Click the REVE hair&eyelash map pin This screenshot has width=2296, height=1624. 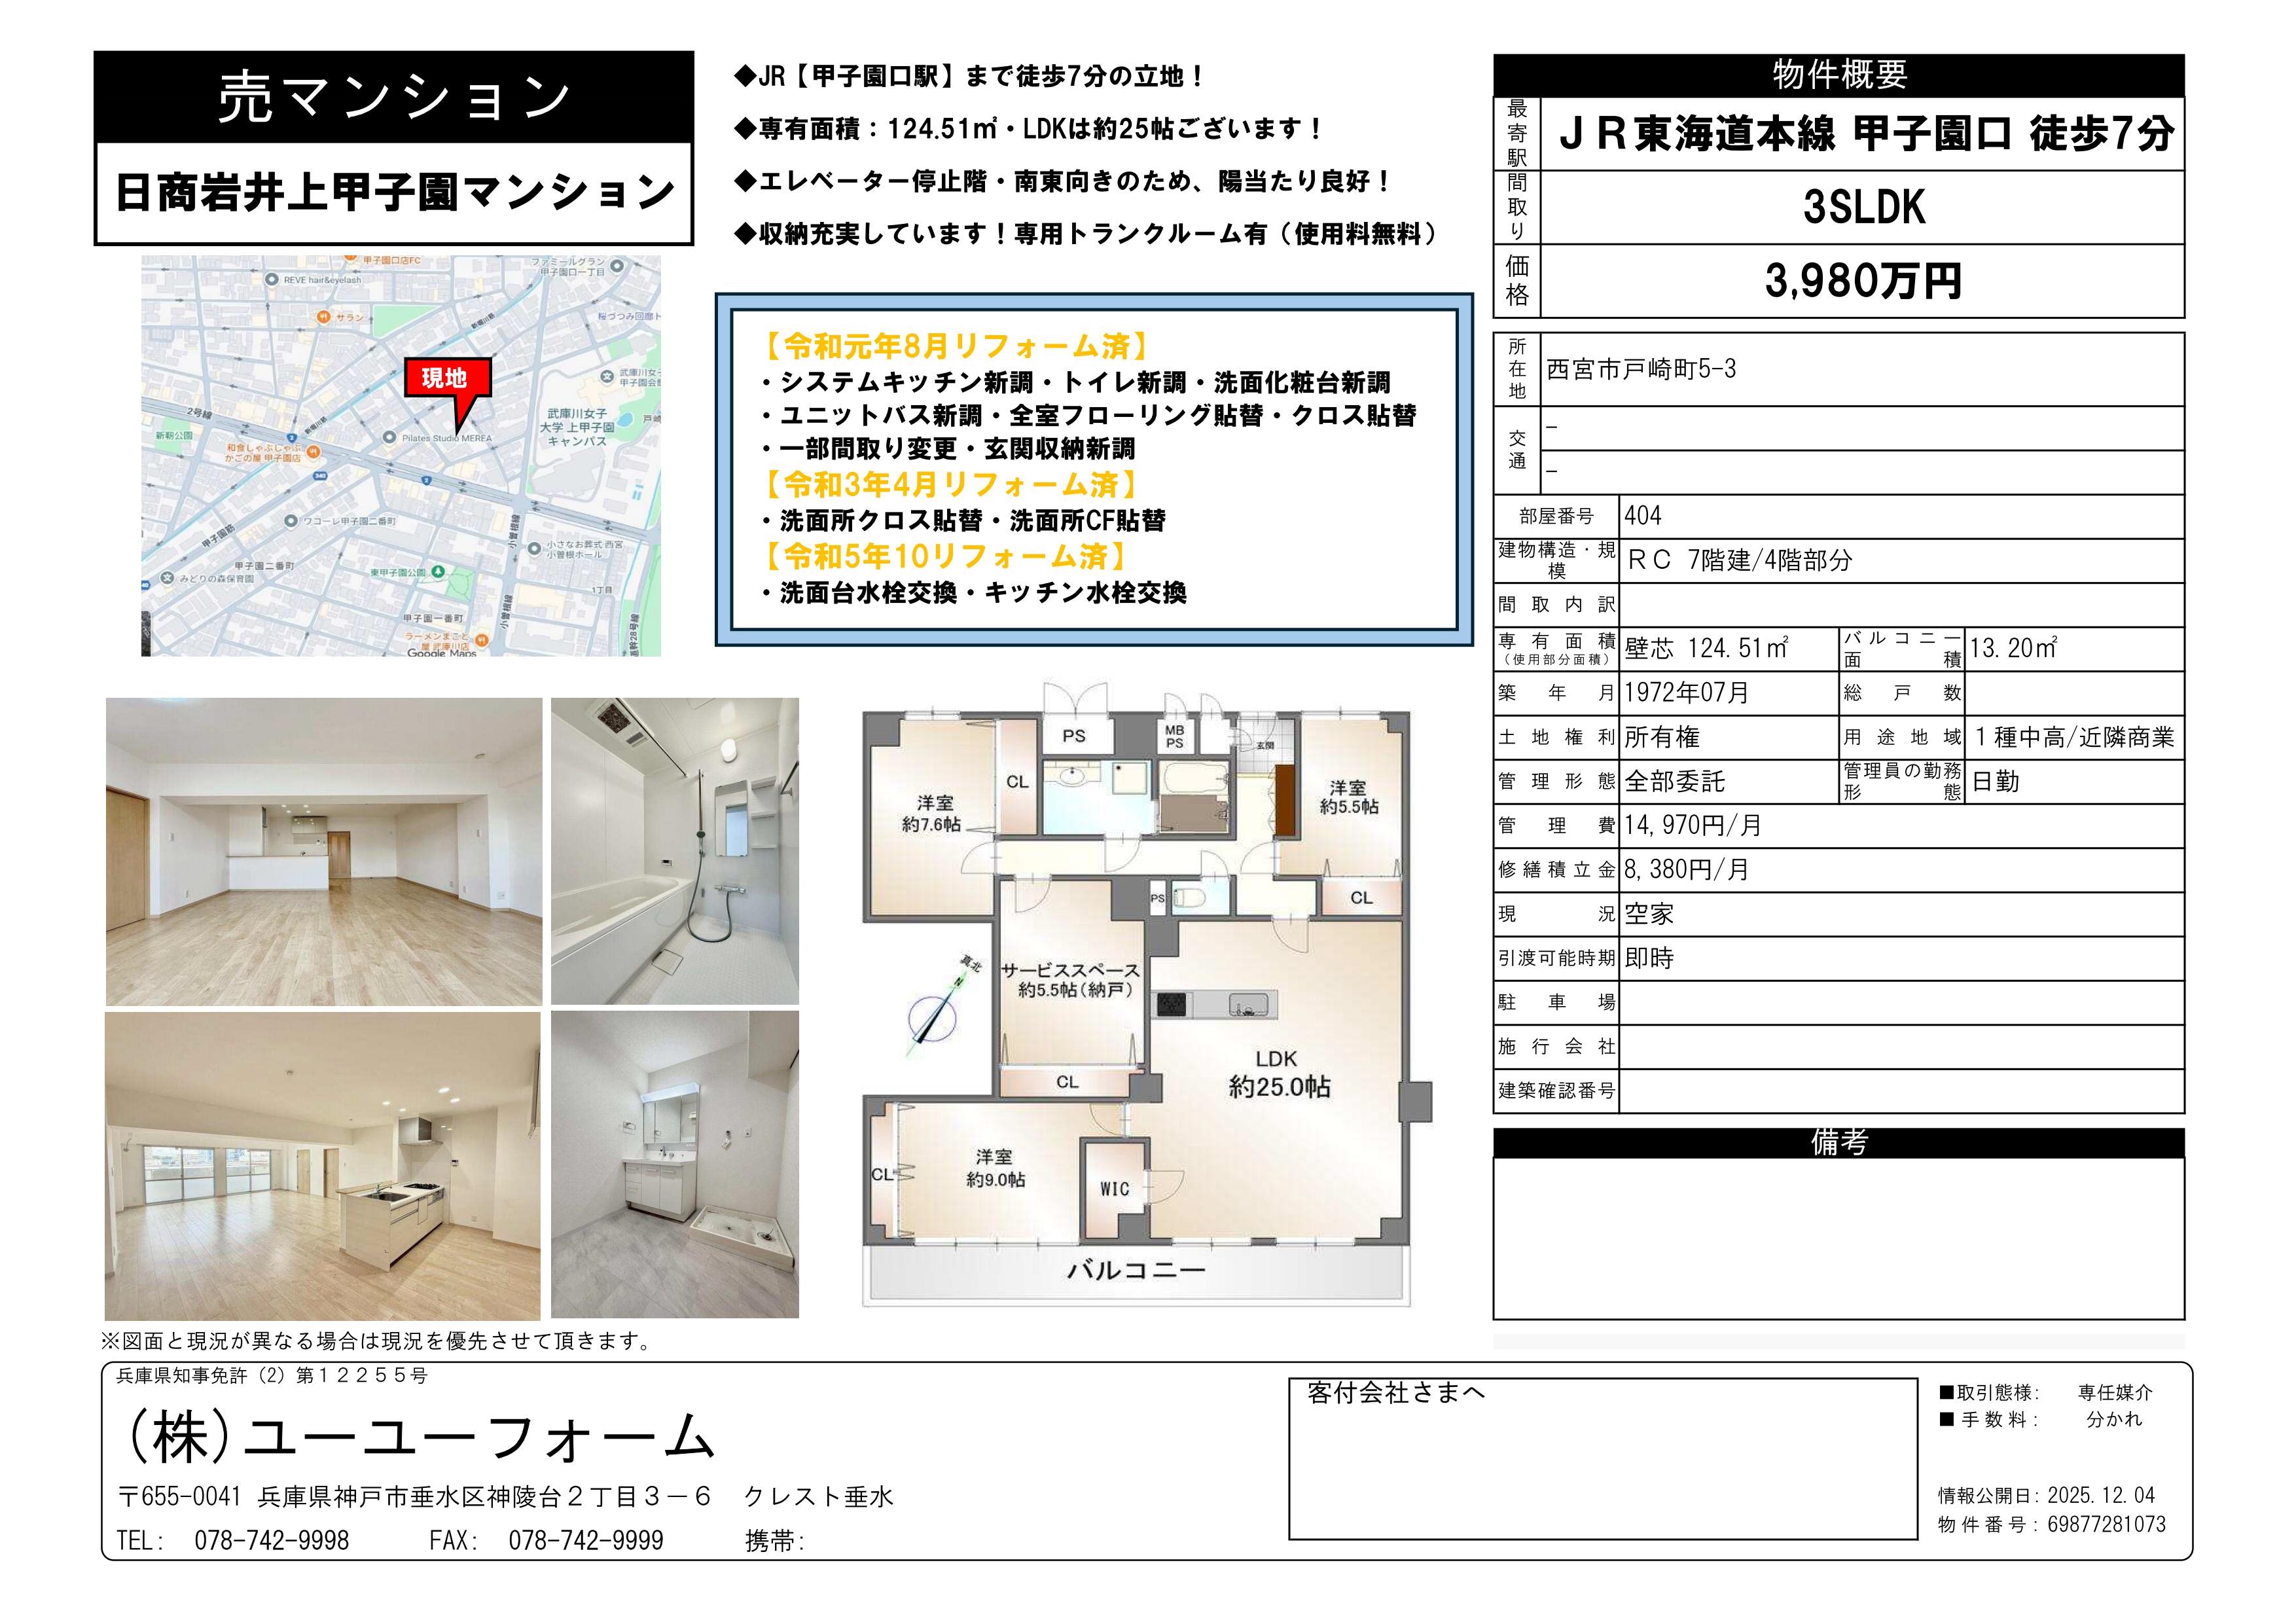tap(272, 280)
